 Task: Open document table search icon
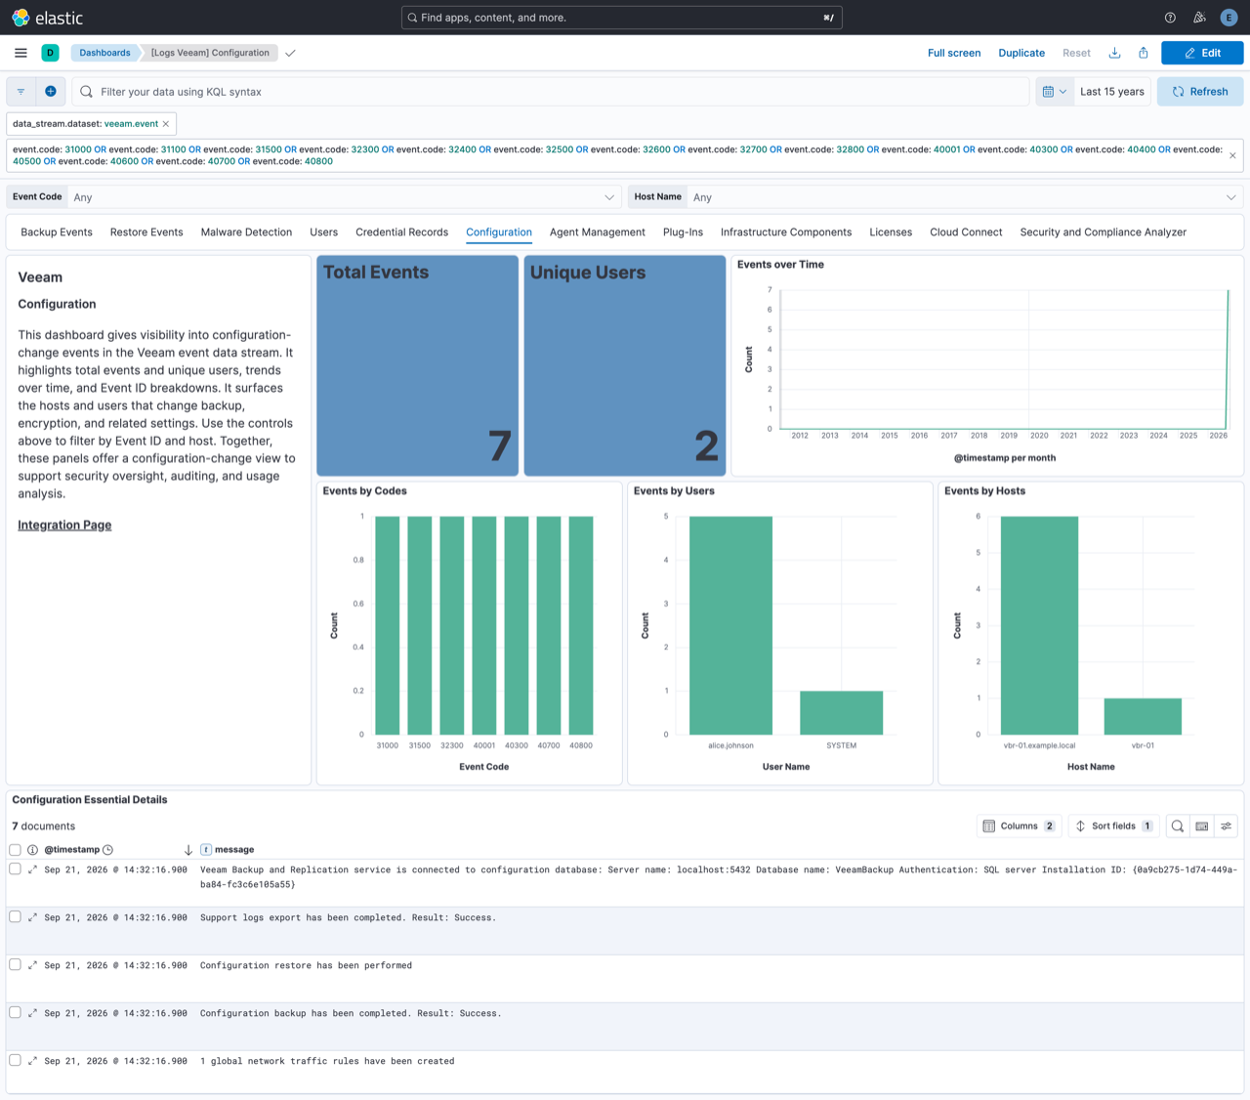1178,826
